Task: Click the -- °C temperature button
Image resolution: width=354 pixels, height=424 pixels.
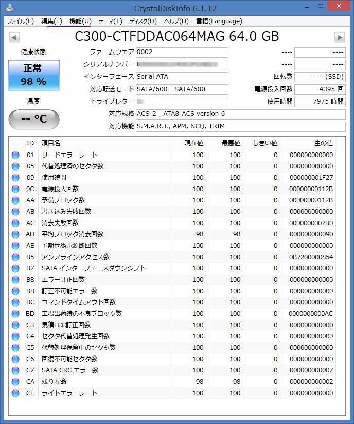Action: tap(34, 119)
